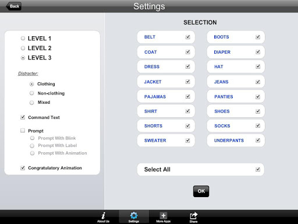Open the More Apps plus icon
Screen dimensions: 298x224
pyautogui.click(x=164, y=215)
